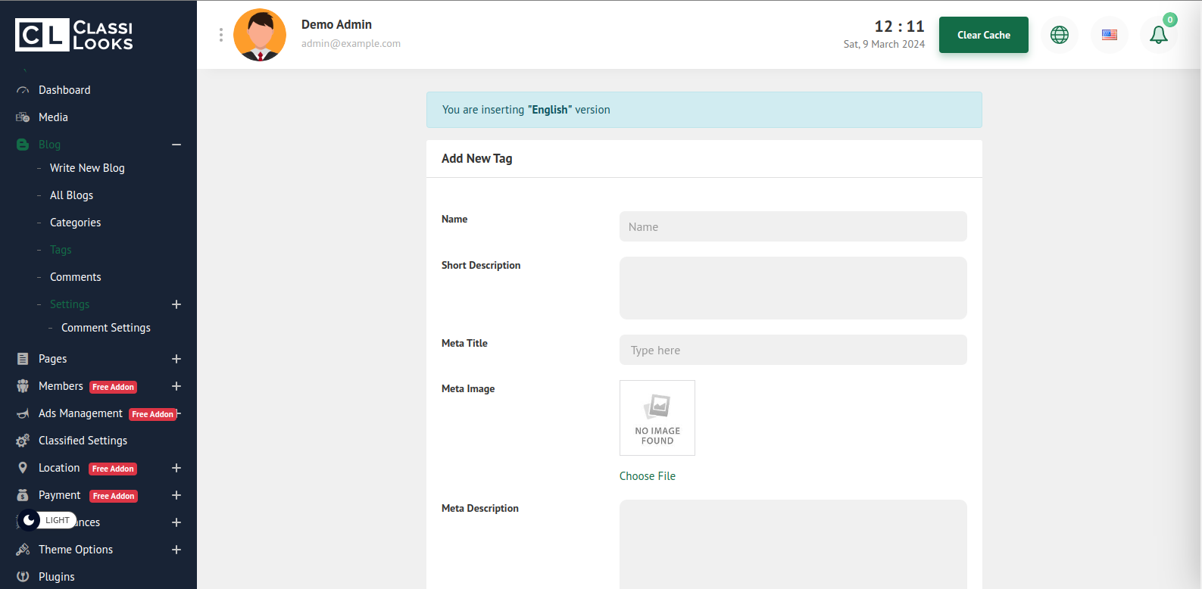Expand the Members submenu plus

coord(176,386)
